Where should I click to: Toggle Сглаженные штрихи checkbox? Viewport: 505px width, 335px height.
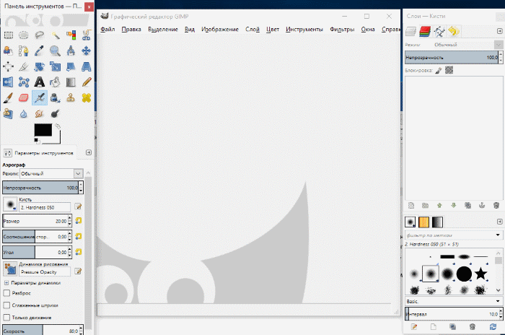coord(7,305)
